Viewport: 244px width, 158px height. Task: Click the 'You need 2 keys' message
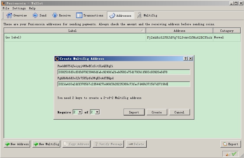[x=99, y=98]
